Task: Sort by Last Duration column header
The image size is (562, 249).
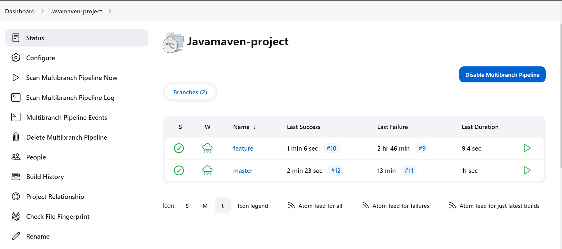Action: pyautogui.click(x=480, y=127)
